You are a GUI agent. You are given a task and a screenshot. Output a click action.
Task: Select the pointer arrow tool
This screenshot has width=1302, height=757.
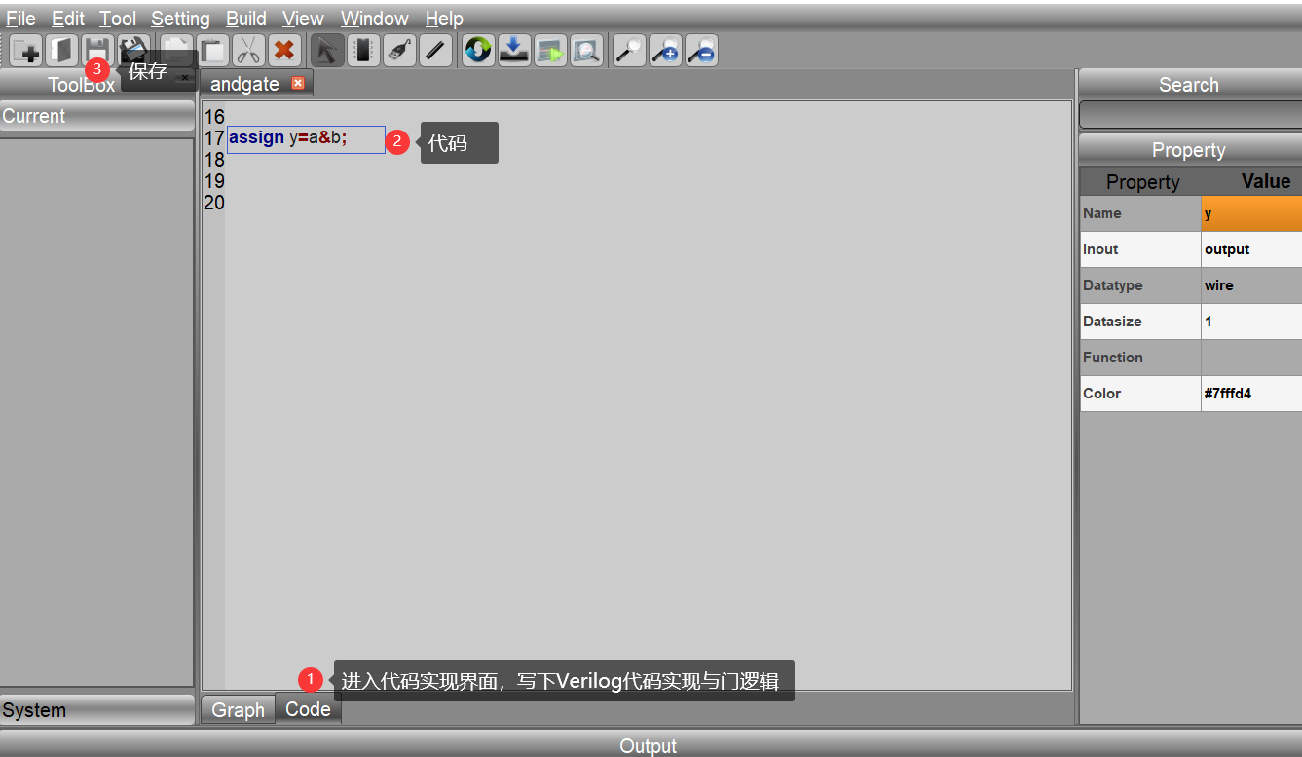[327, 51]
